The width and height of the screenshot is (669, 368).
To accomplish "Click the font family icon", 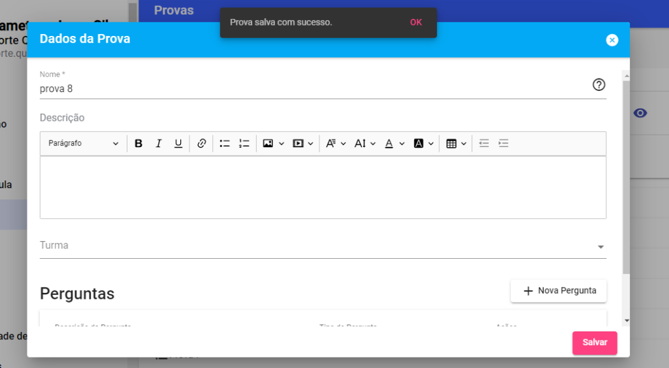I will (x=331, y=143).
